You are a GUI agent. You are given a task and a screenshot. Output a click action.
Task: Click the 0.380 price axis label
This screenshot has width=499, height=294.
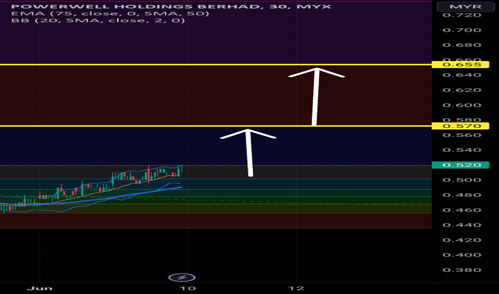(x=462, y=270)
